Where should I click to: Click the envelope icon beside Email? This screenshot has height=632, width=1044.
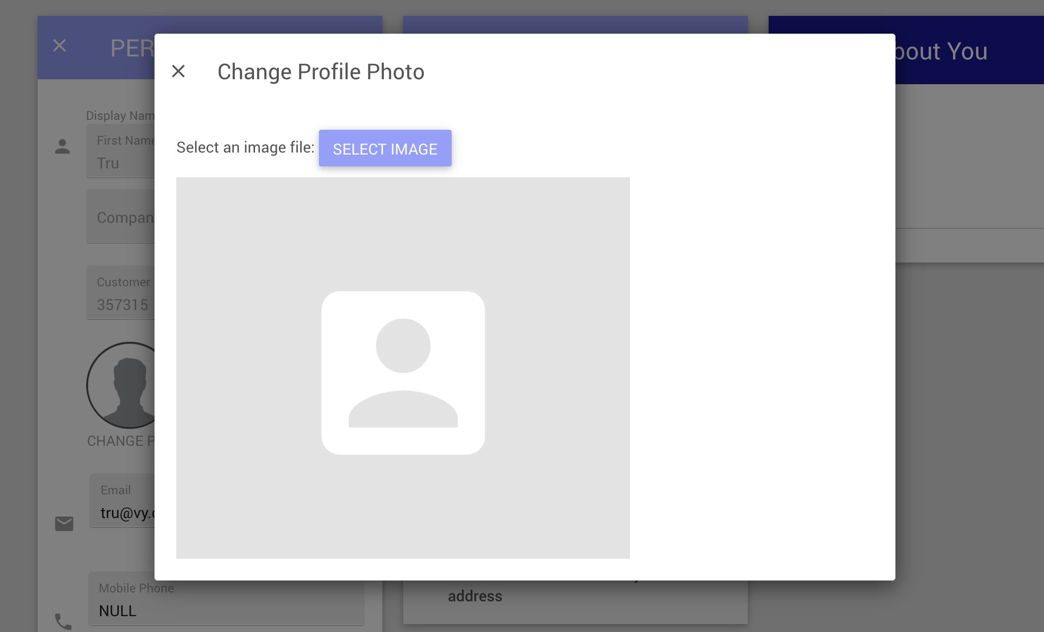64,524
